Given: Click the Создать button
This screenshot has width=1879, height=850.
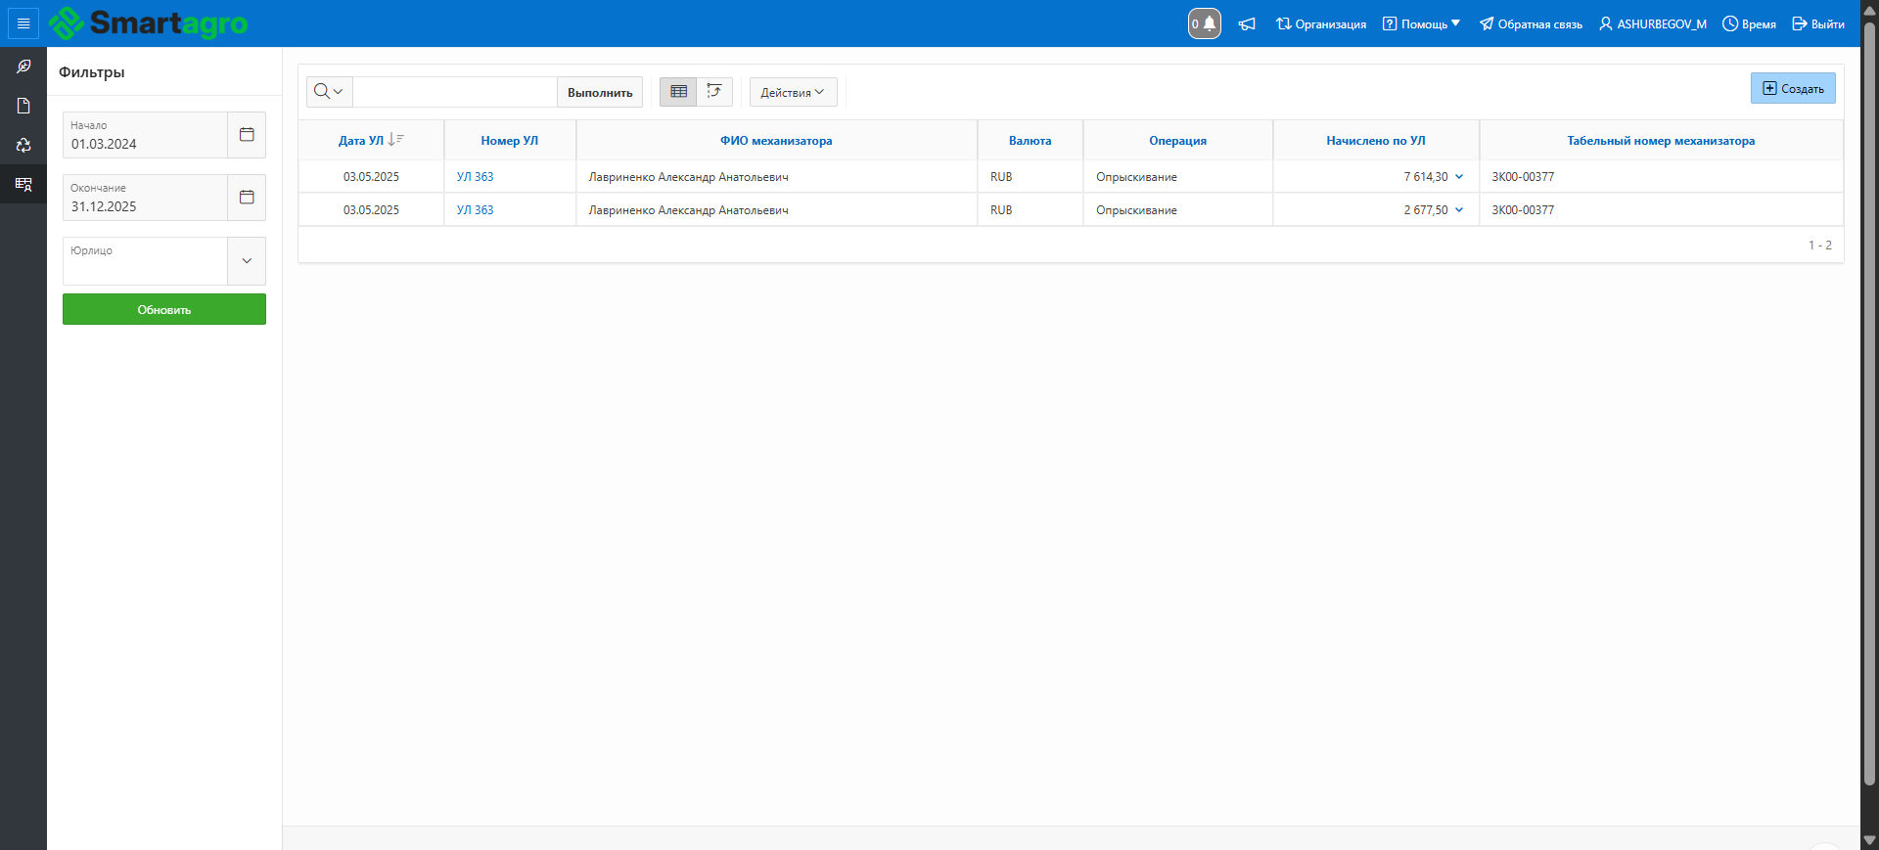Looking at the screenshot, I should click(1793, 88).
